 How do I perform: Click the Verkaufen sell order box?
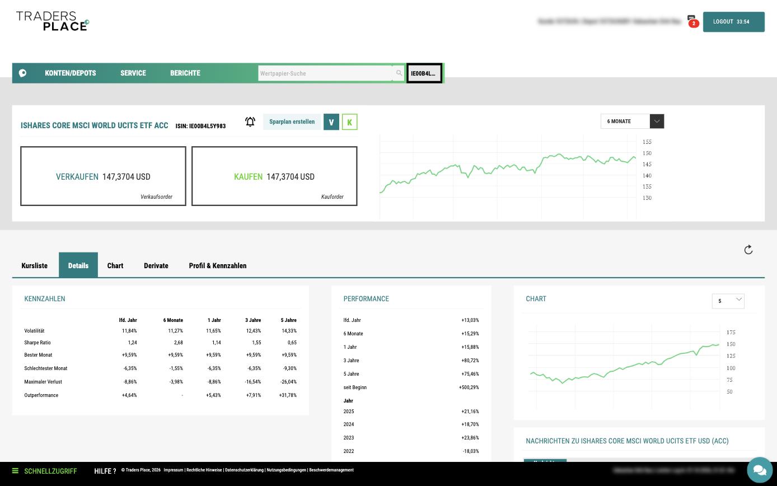(103, 176)
